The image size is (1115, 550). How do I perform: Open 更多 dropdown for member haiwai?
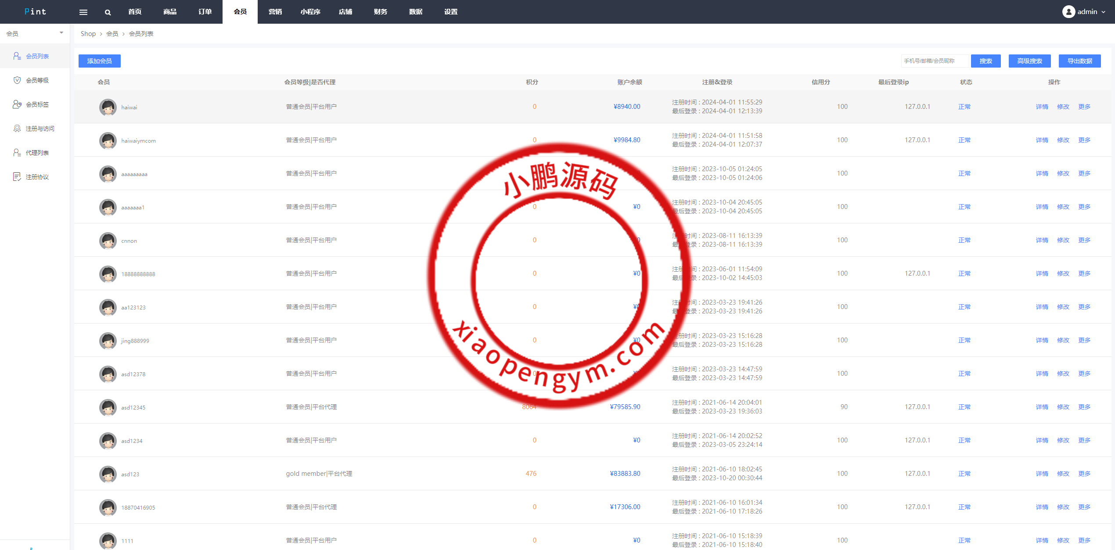[x=1084, y=107]
